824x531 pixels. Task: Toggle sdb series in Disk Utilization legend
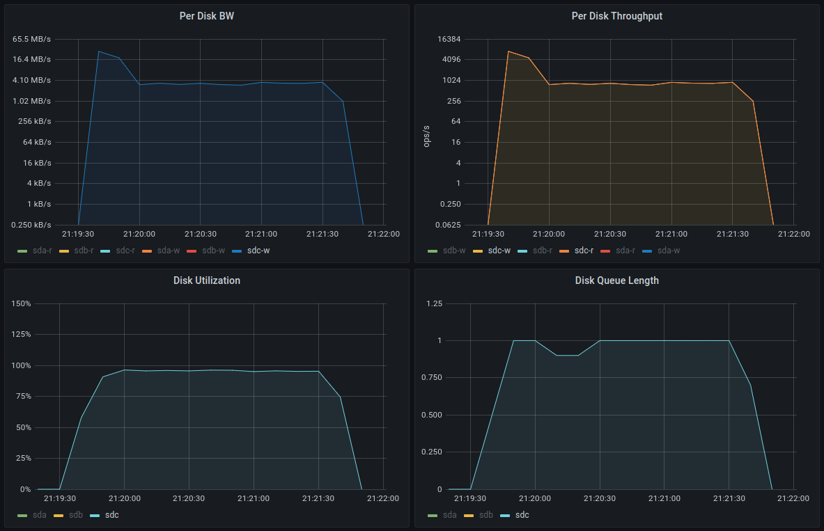[x=76, y=515]
